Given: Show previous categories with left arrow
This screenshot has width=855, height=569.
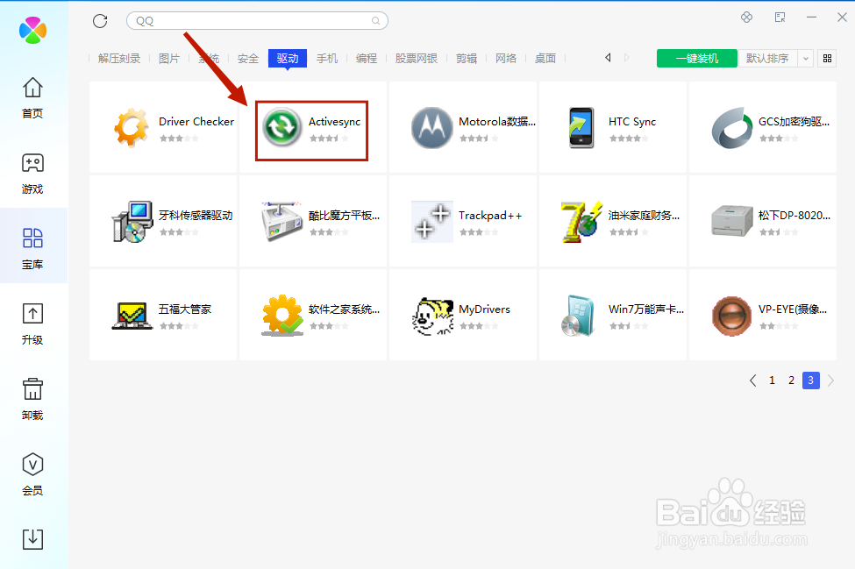Looking at the screenshot, I should point(608,58).
